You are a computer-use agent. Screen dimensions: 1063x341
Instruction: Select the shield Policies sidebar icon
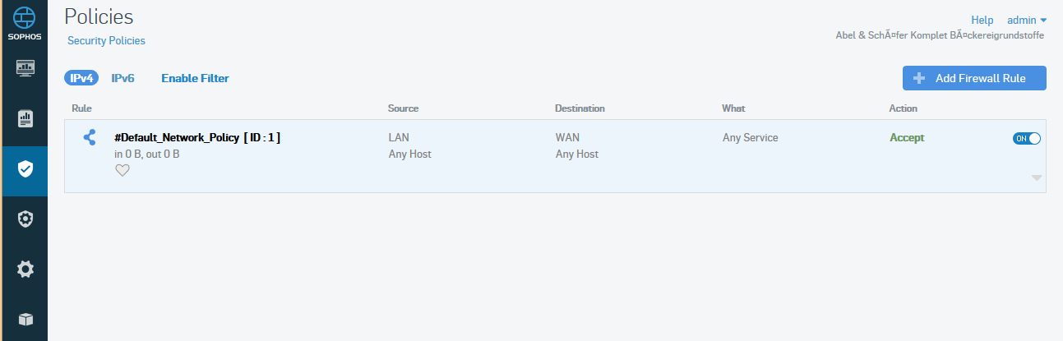pos(25,169)
